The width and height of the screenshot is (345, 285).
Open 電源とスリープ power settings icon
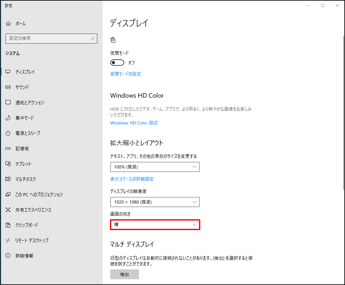(8, 133)
